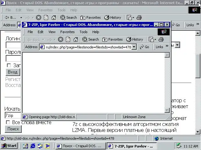Open Edit menu in front 7-ZIP window
This screenshot has width=201, height=150.
click(41, 32)
